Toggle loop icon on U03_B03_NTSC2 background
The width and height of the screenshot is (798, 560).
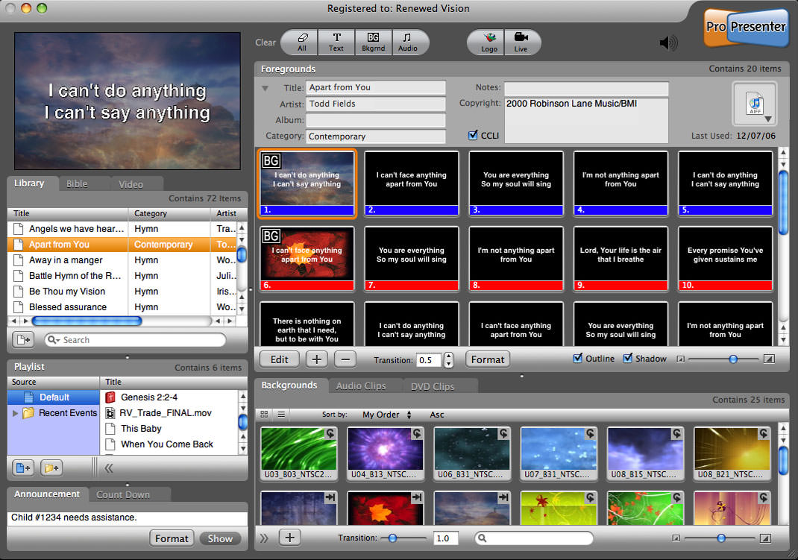point(330,433)
